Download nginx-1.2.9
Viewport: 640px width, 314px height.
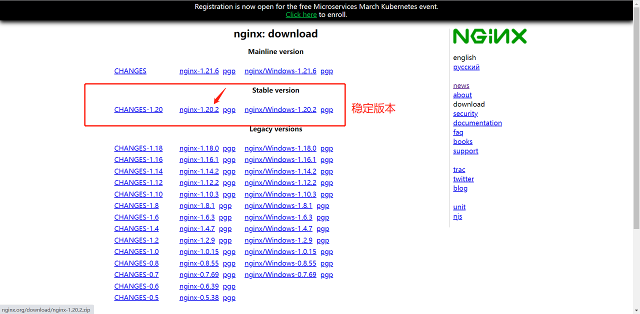click(x=197, y=240)
